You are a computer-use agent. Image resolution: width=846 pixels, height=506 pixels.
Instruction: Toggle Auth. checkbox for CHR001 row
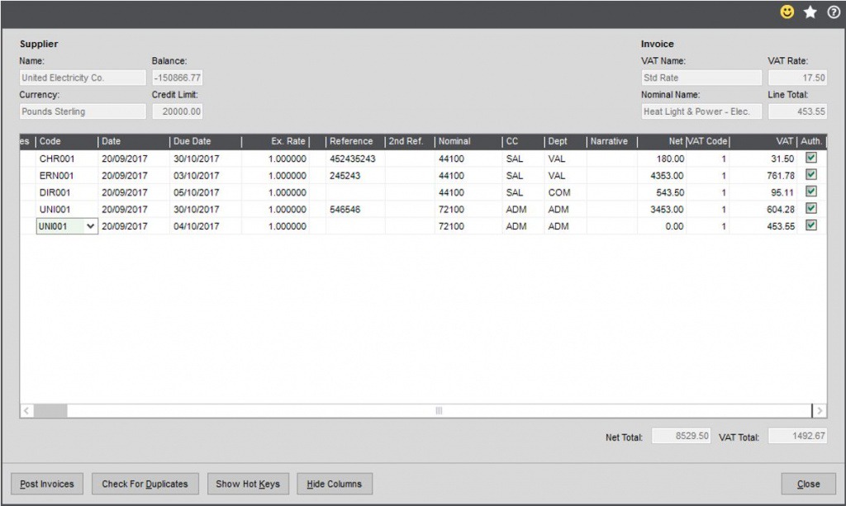point(811,158)
